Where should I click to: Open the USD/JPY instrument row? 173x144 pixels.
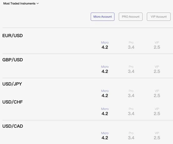coord(12,84)
